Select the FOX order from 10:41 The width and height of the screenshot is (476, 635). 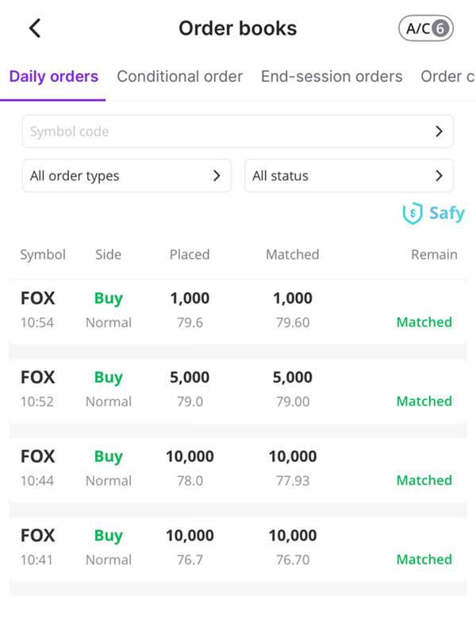click(238, 548)
